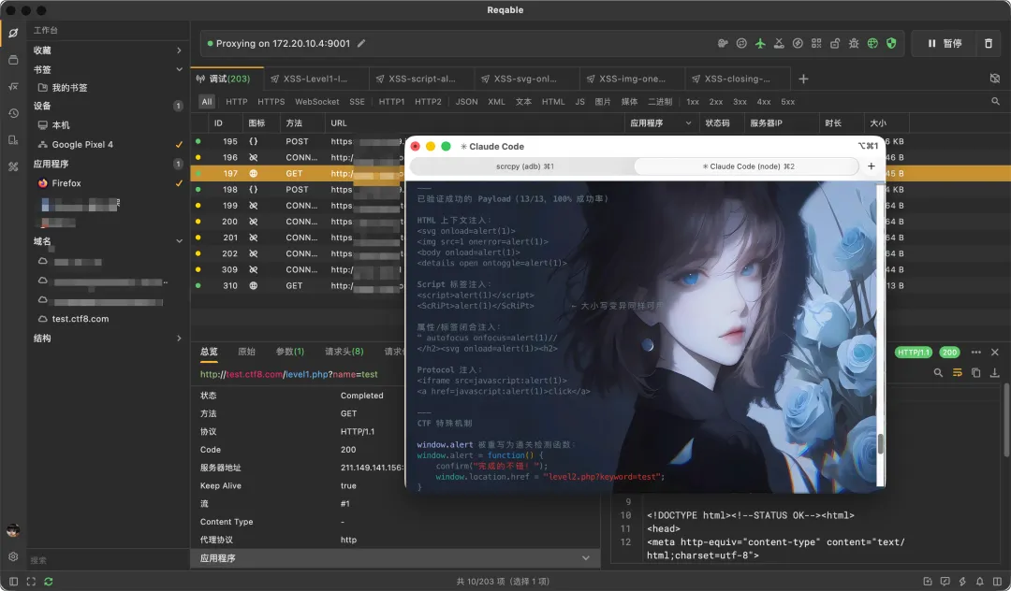Screen dimensions: 1011x591
Task: Open the three-dots menu in response panel
Action: tap(976, 353)
